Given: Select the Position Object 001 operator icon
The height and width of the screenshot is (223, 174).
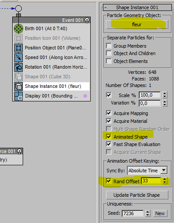Looking at the screenshot, I should [18, 48].
